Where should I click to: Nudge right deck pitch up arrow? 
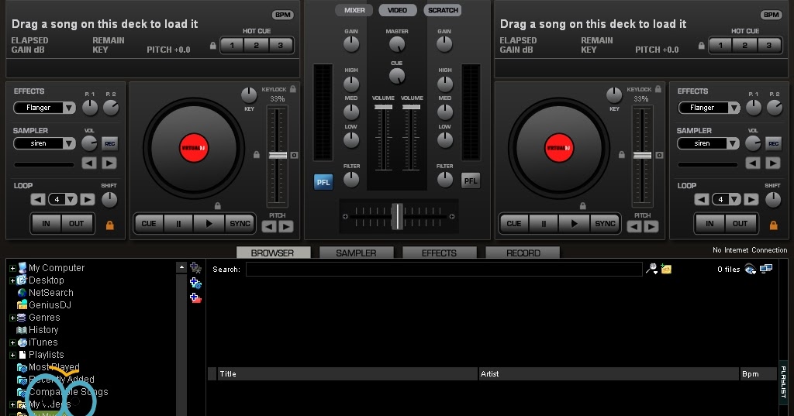click(x=651, y=227)
